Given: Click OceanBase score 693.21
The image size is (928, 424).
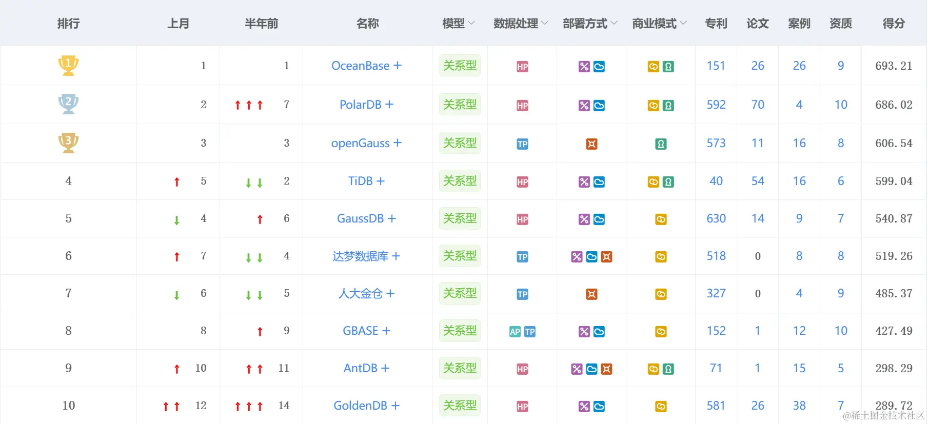Looking at the screenshot, I should coord(894,66).
